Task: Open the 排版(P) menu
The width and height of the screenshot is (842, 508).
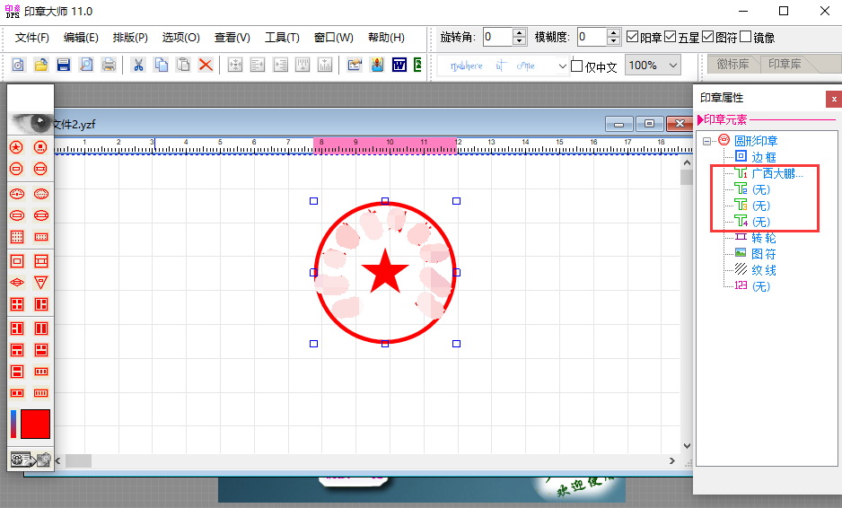Action: point(130,38)
